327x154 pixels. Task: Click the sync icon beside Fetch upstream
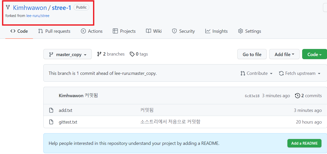click(x=281, y=73)
